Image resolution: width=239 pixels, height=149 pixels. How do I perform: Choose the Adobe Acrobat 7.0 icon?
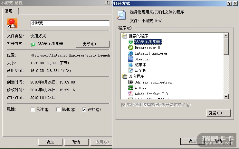tap(131, 94)
